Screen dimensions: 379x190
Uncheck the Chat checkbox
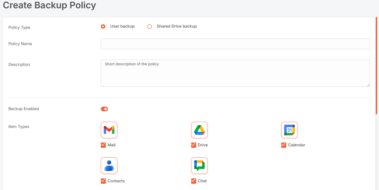194,181
